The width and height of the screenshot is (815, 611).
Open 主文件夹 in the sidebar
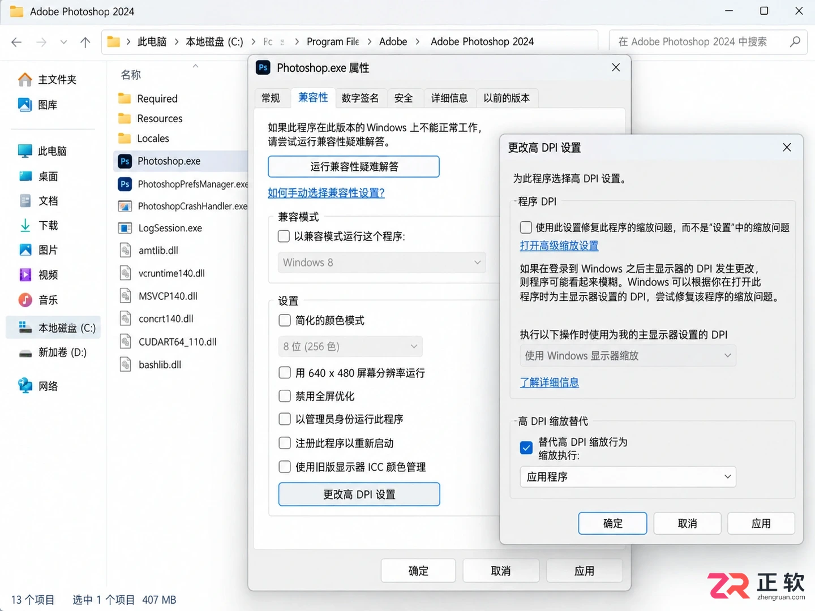(x=48, y=80)
